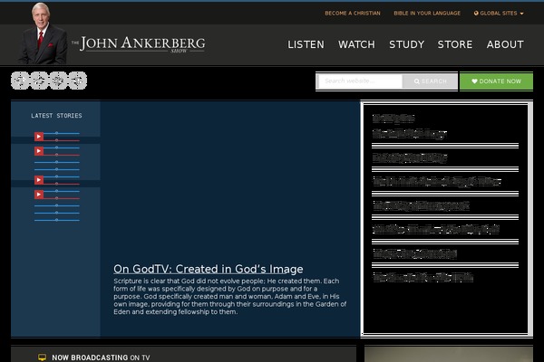Focus the Search website input field
This screenshot has height=362, width=544.
tap(361, 81)
